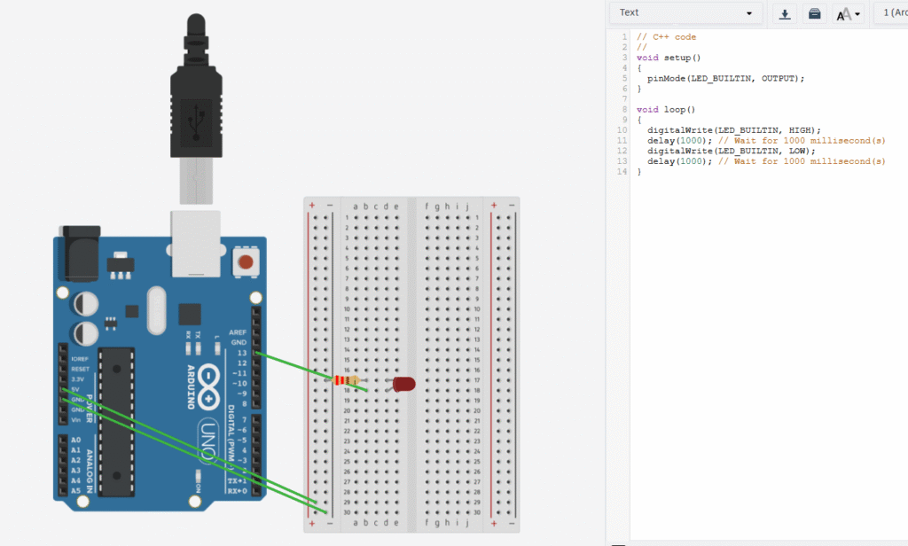
Task: Click line number 14 in gutter
Action: point(623,171)
